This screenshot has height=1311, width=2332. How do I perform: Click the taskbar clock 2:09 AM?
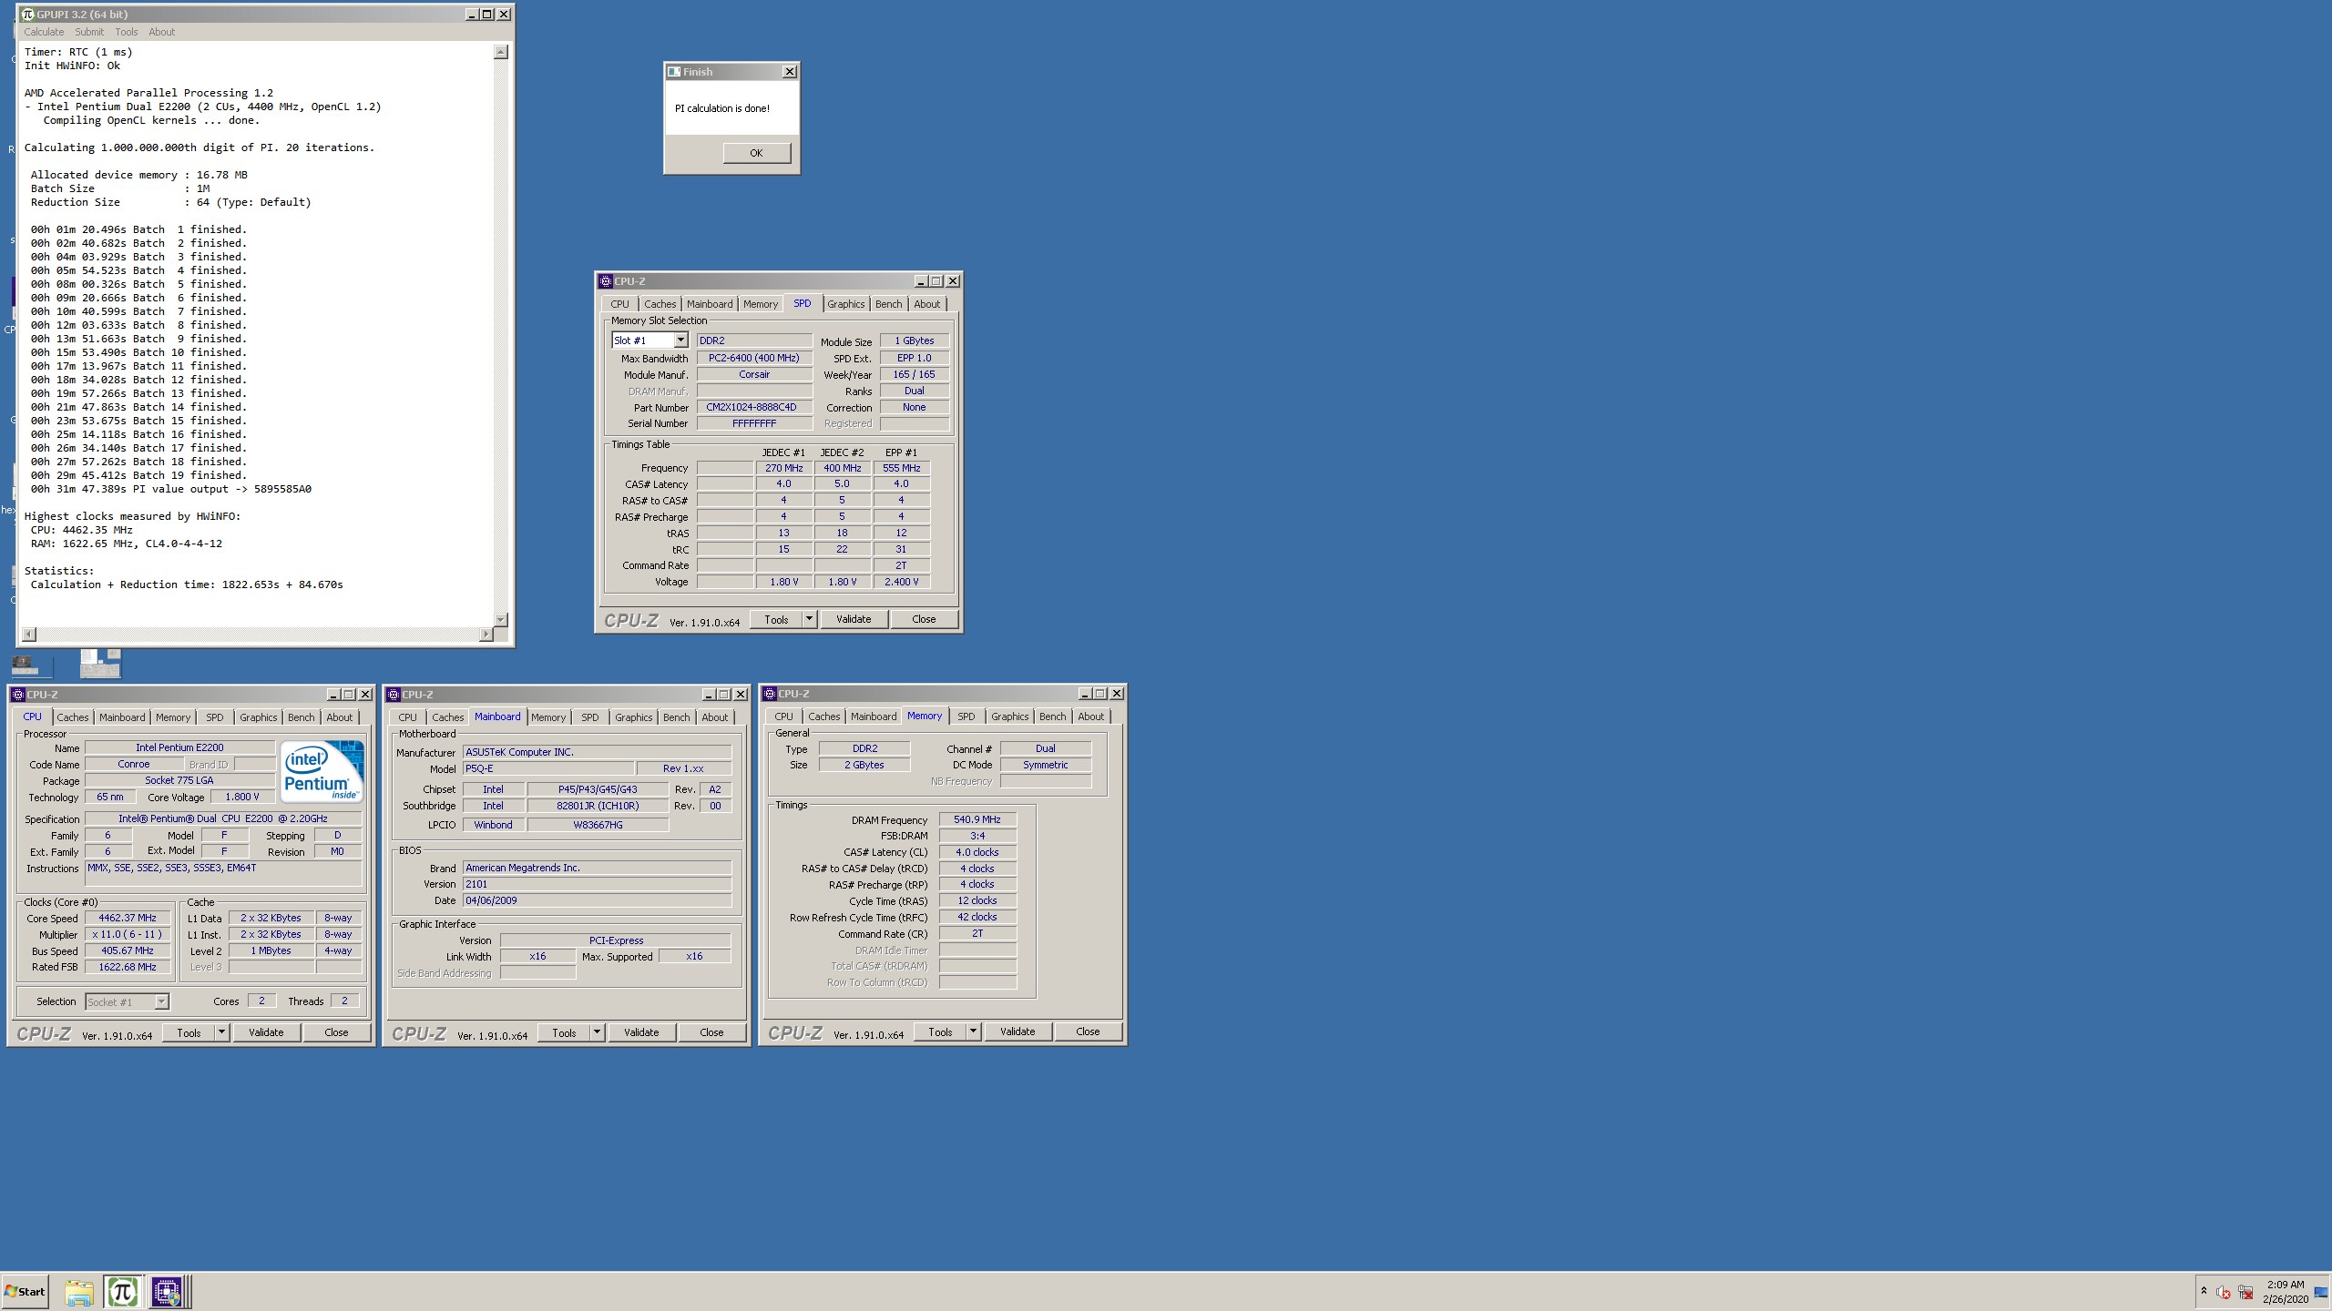2286,1285
